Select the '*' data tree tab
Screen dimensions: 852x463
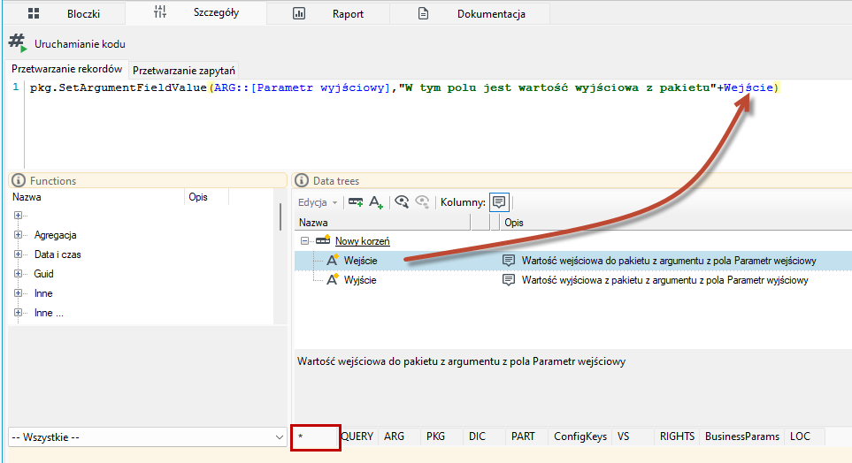(x=315, y=437)
